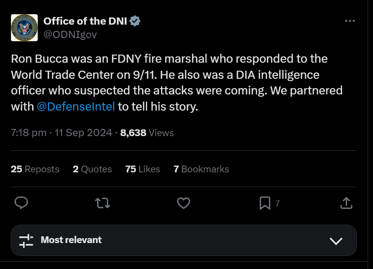Open the share post upload icon
The image size is (373, 269).
[346, 203]
